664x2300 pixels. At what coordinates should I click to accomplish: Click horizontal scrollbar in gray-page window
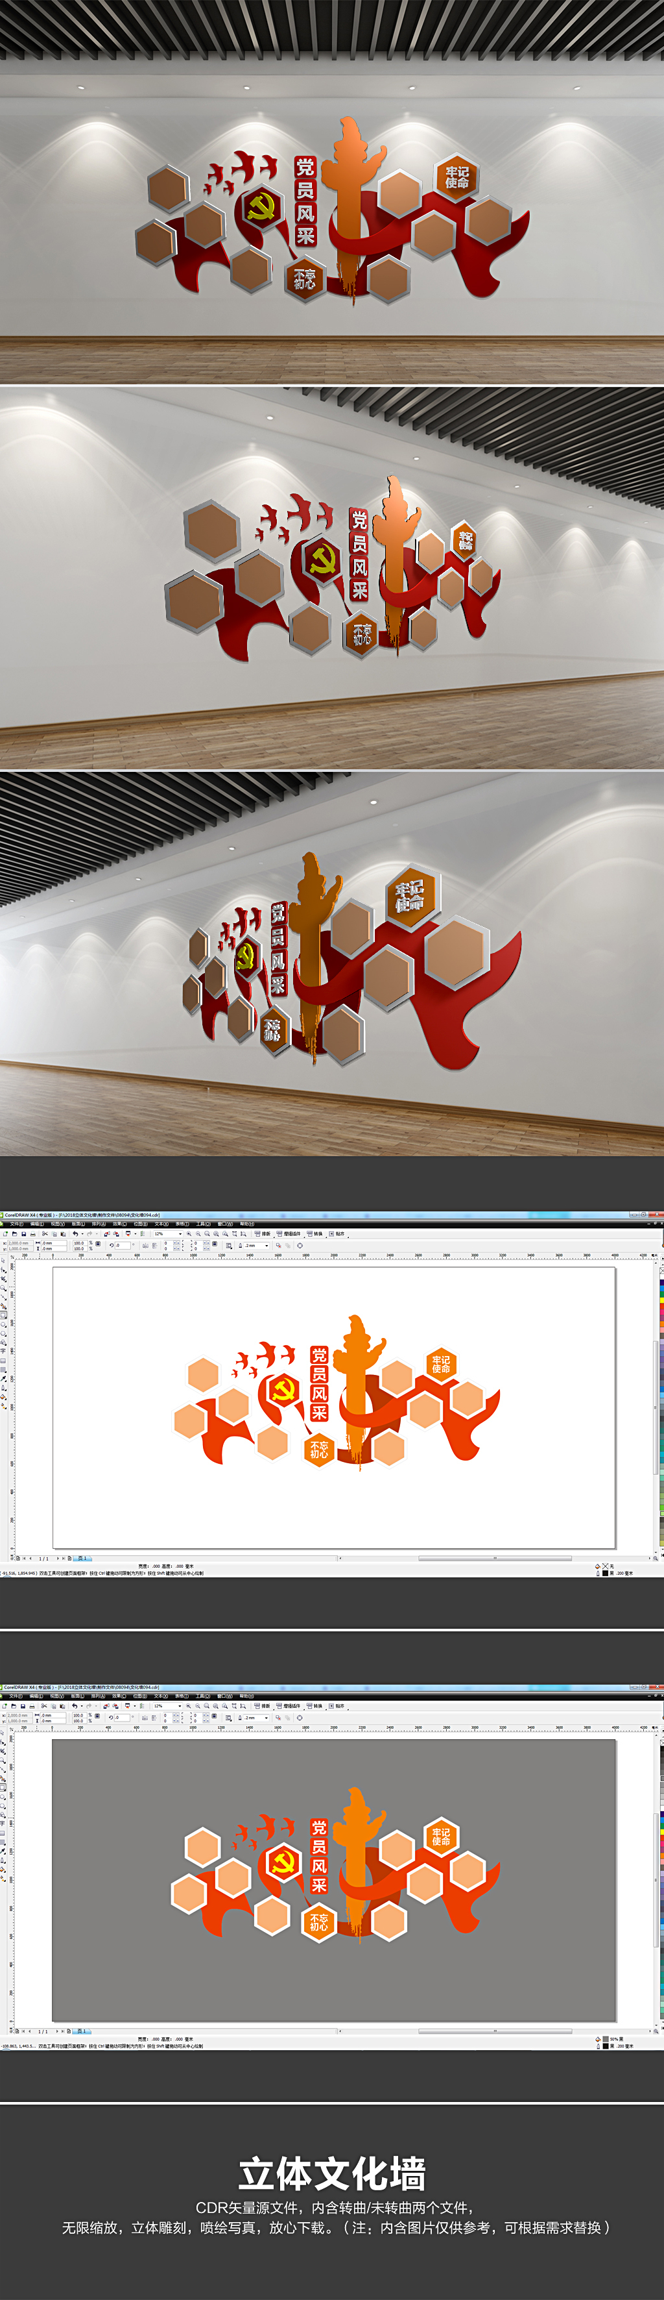(495, 2031)
